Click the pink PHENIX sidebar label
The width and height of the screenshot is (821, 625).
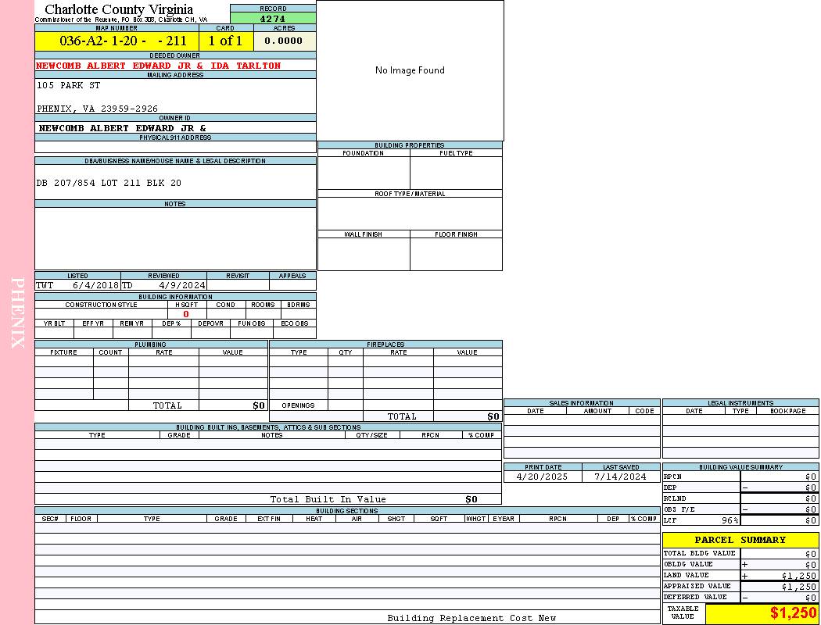[17, 312]
